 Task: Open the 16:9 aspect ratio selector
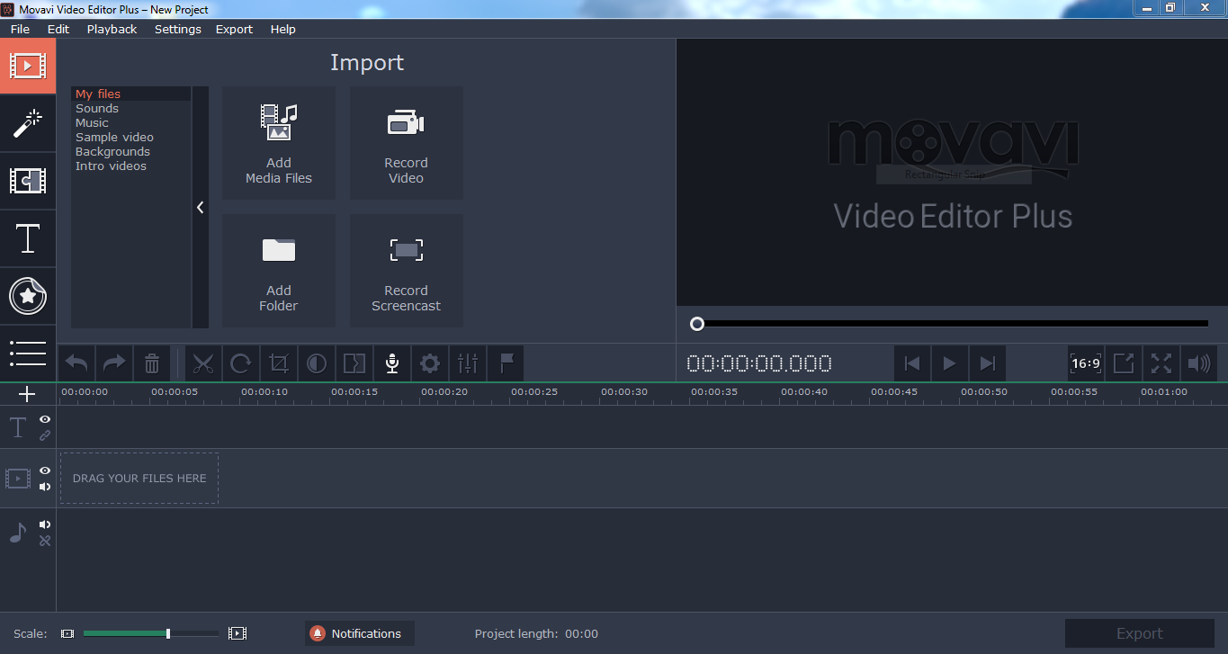point(1086,363)
